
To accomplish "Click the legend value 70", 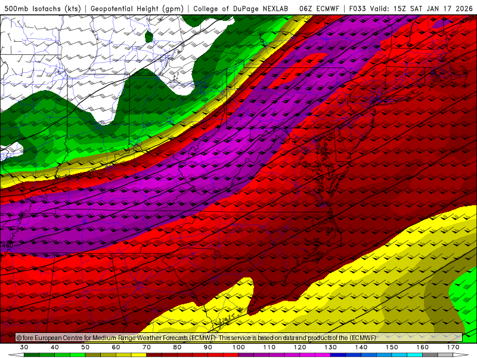I will point(147,347).
